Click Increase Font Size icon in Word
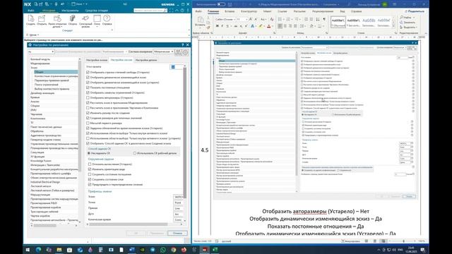The height and width of the screenshot is (254, 452). coord(251,19)
